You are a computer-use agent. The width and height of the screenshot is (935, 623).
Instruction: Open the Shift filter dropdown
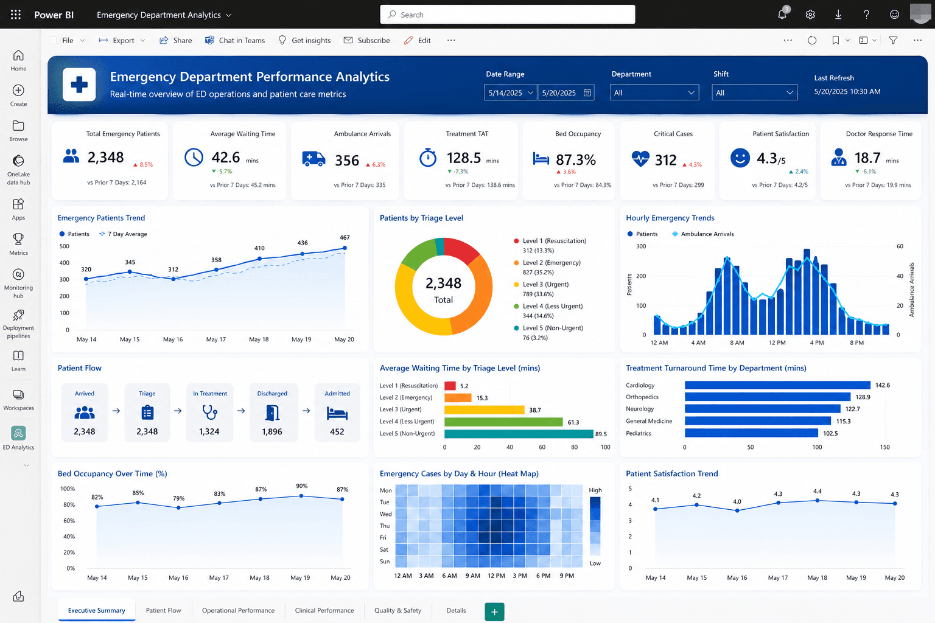pos(755,92)
